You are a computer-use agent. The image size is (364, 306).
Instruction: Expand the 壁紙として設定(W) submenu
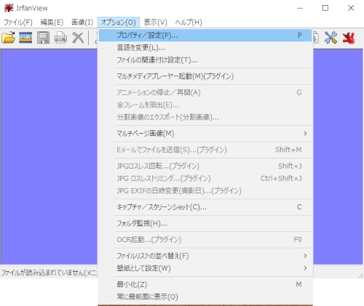205,268
